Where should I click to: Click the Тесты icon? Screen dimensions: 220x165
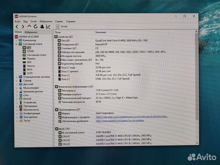(21, 121)
